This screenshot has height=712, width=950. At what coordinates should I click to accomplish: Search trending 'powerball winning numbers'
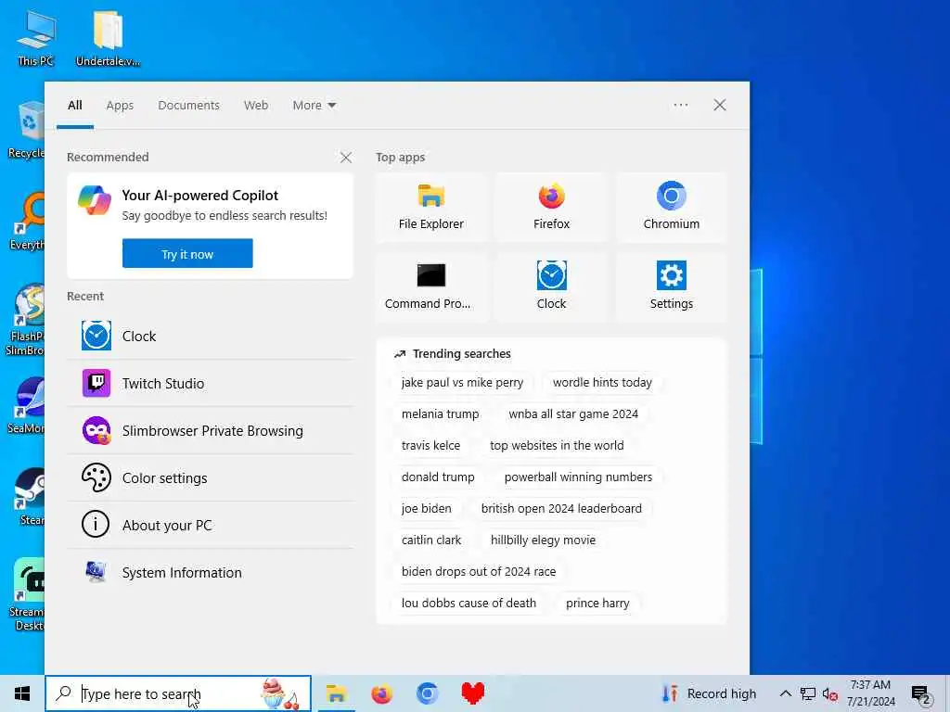tap(578, 477)
